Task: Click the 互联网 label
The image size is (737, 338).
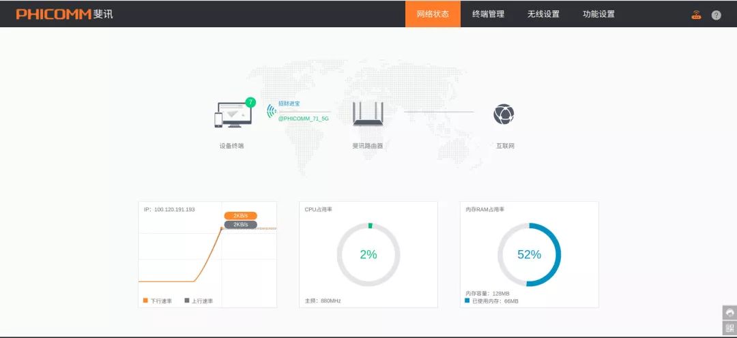Action: [505, 146]
